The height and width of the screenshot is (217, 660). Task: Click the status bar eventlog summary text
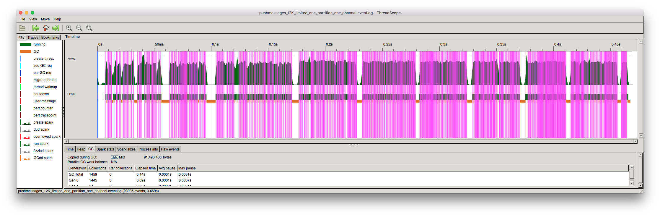point(88,191)
